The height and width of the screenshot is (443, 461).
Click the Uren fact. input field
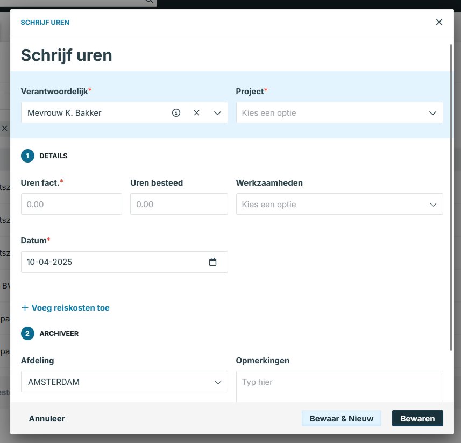71,205
